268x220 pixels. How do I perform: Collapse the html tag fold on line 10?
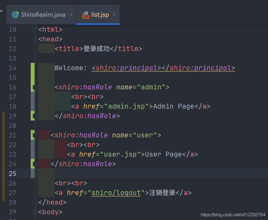click(x=35, y=30)
